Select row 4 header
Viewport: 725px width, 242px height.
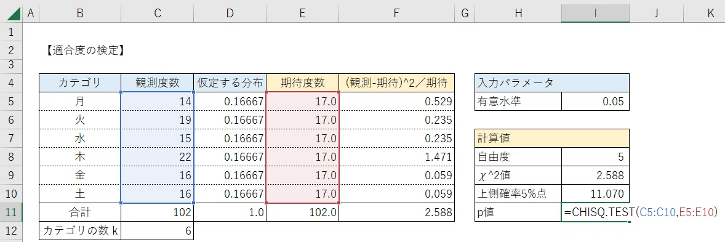click(11, 83)
